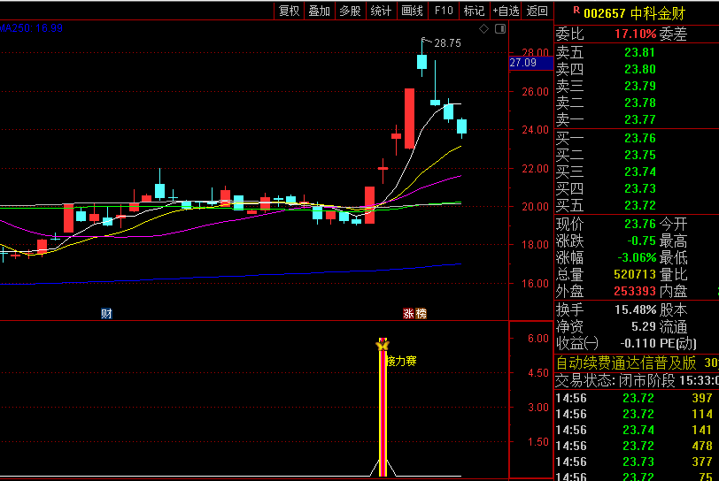Click the 涨 marker icon

(408, 313)
